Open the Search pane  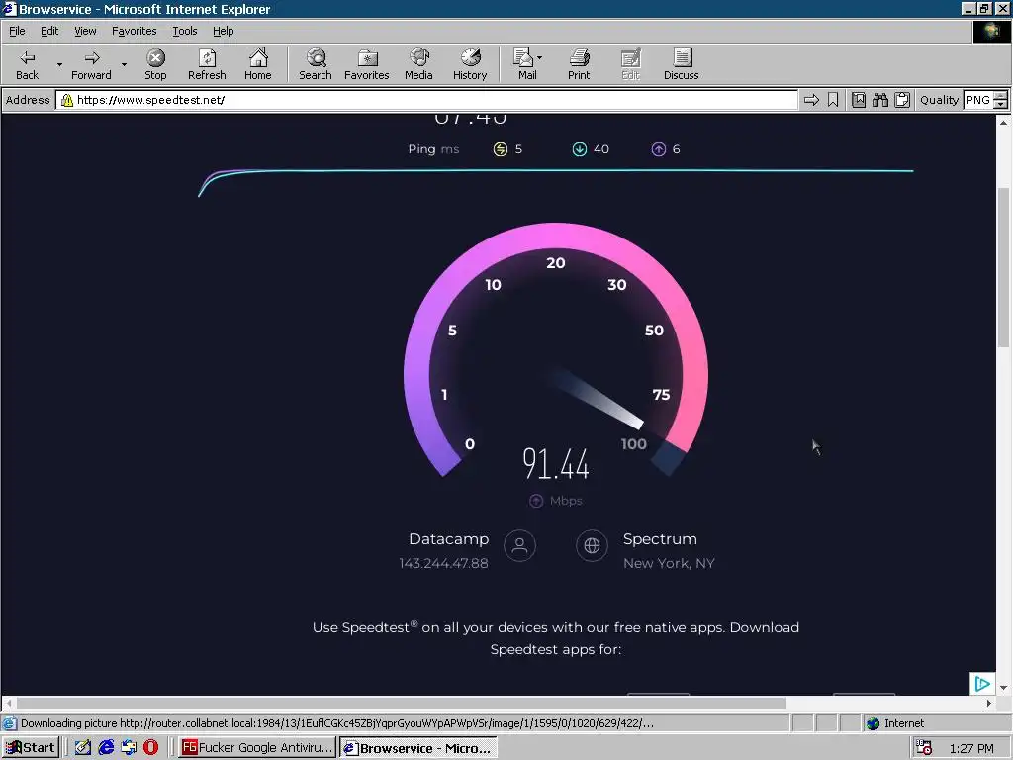[316, 64]
